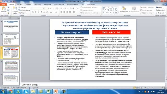Select the rectangle shape in shapes gallery
This screenshot has height=94, width=167.
[111, 8]
